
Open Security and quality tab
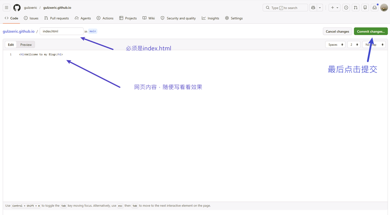coord(178,18)
